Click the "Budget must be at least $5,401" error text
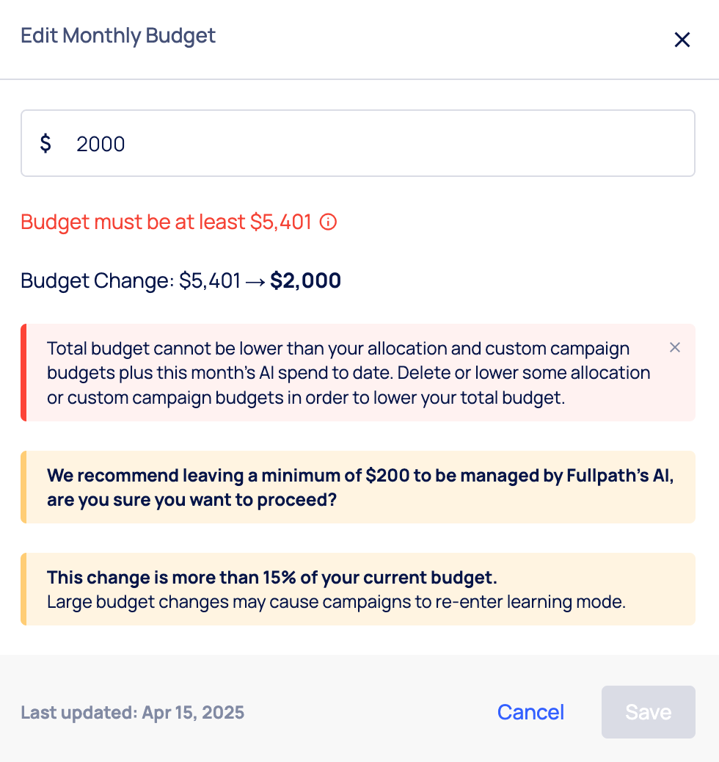Image resolution: width=719 pixels, height=762 pixels. 167,222
